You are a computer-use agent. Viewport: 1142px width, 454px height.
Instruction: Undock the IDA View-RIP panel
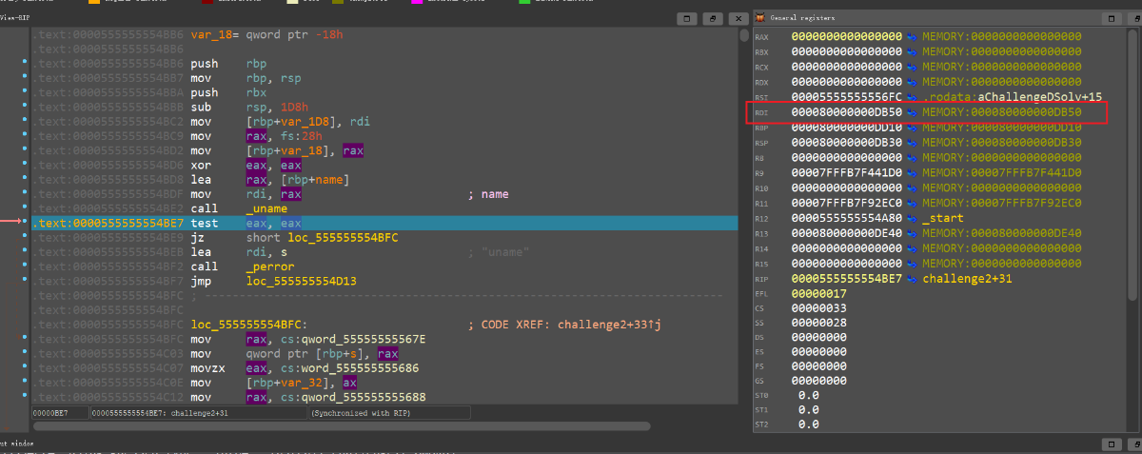point(685,18)
